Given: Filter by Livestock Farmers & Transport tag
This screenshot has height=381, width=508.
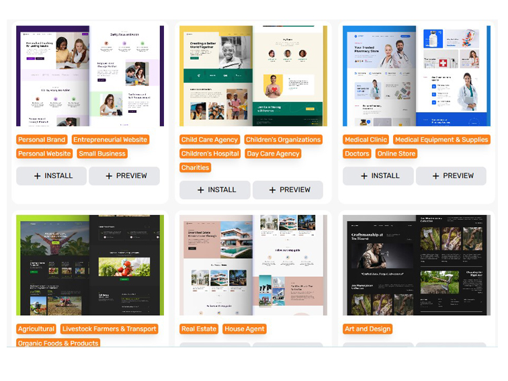Looking at the screenshot, I should (110, 329).
